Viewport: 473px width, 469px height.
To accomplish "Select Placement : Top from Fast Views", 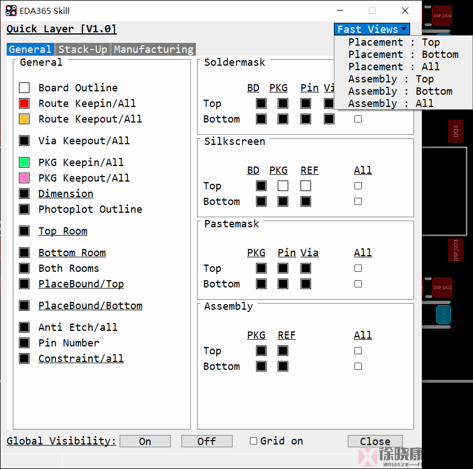I will 393,42.
